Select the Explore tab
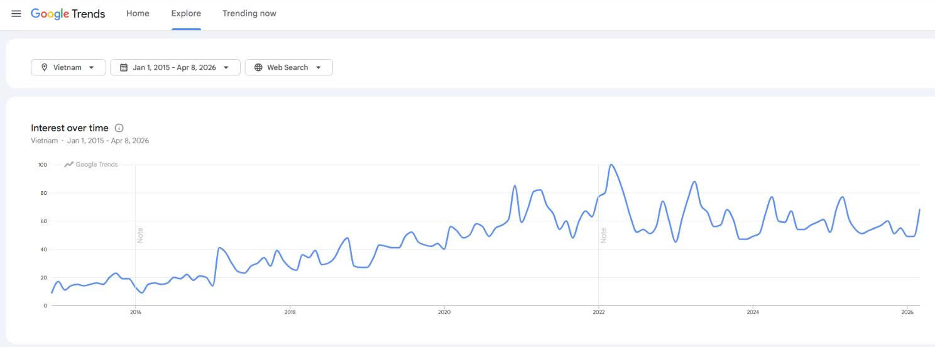The image size is (935, 347). 186,13
